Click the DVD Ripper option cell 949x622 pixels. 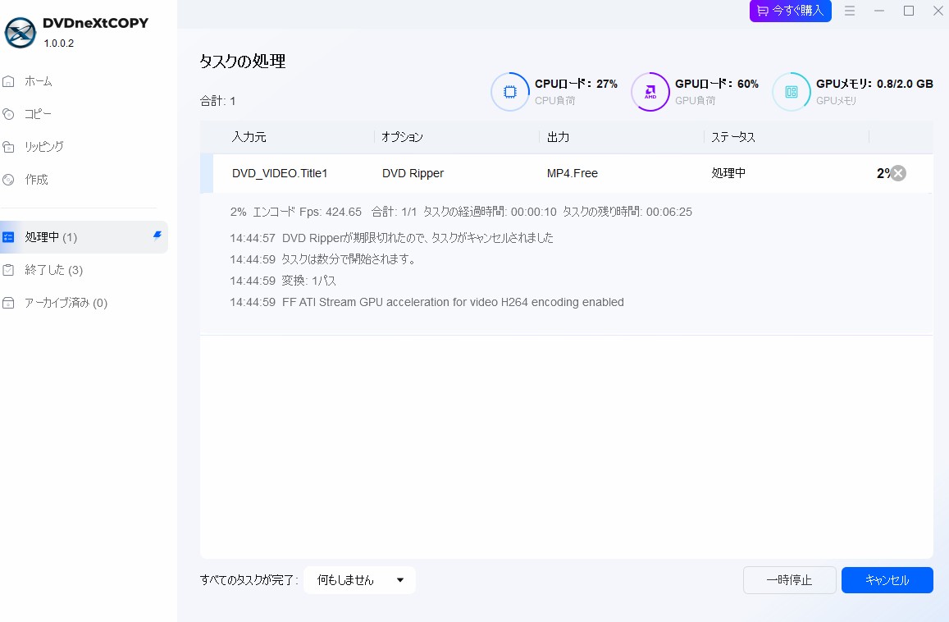[413, 173]
